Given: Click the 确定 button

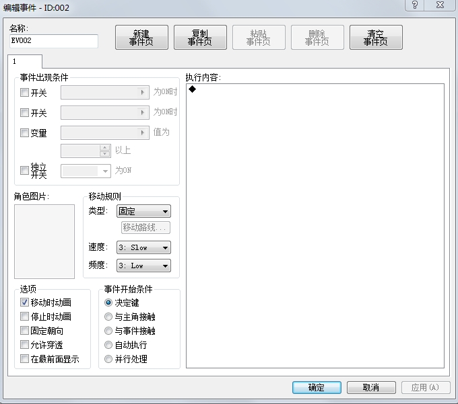Looking at the screenshot, I should pos(317,387).
